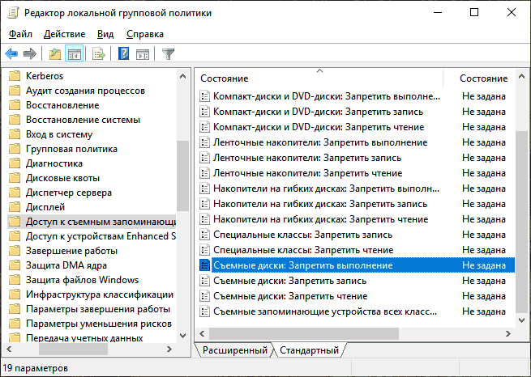Open the Справка menu
The width and height of the screenshot is (531, 377).
145,34
